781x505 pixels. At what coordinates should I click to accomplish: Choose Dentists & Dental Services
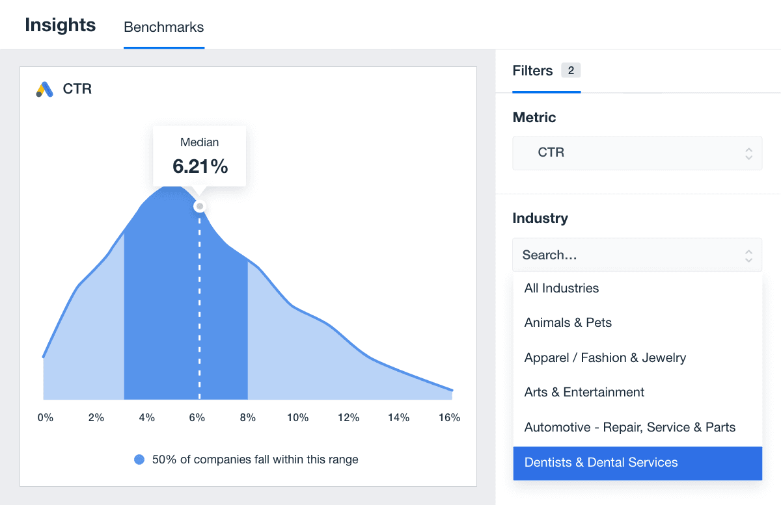tap(601, 463)
